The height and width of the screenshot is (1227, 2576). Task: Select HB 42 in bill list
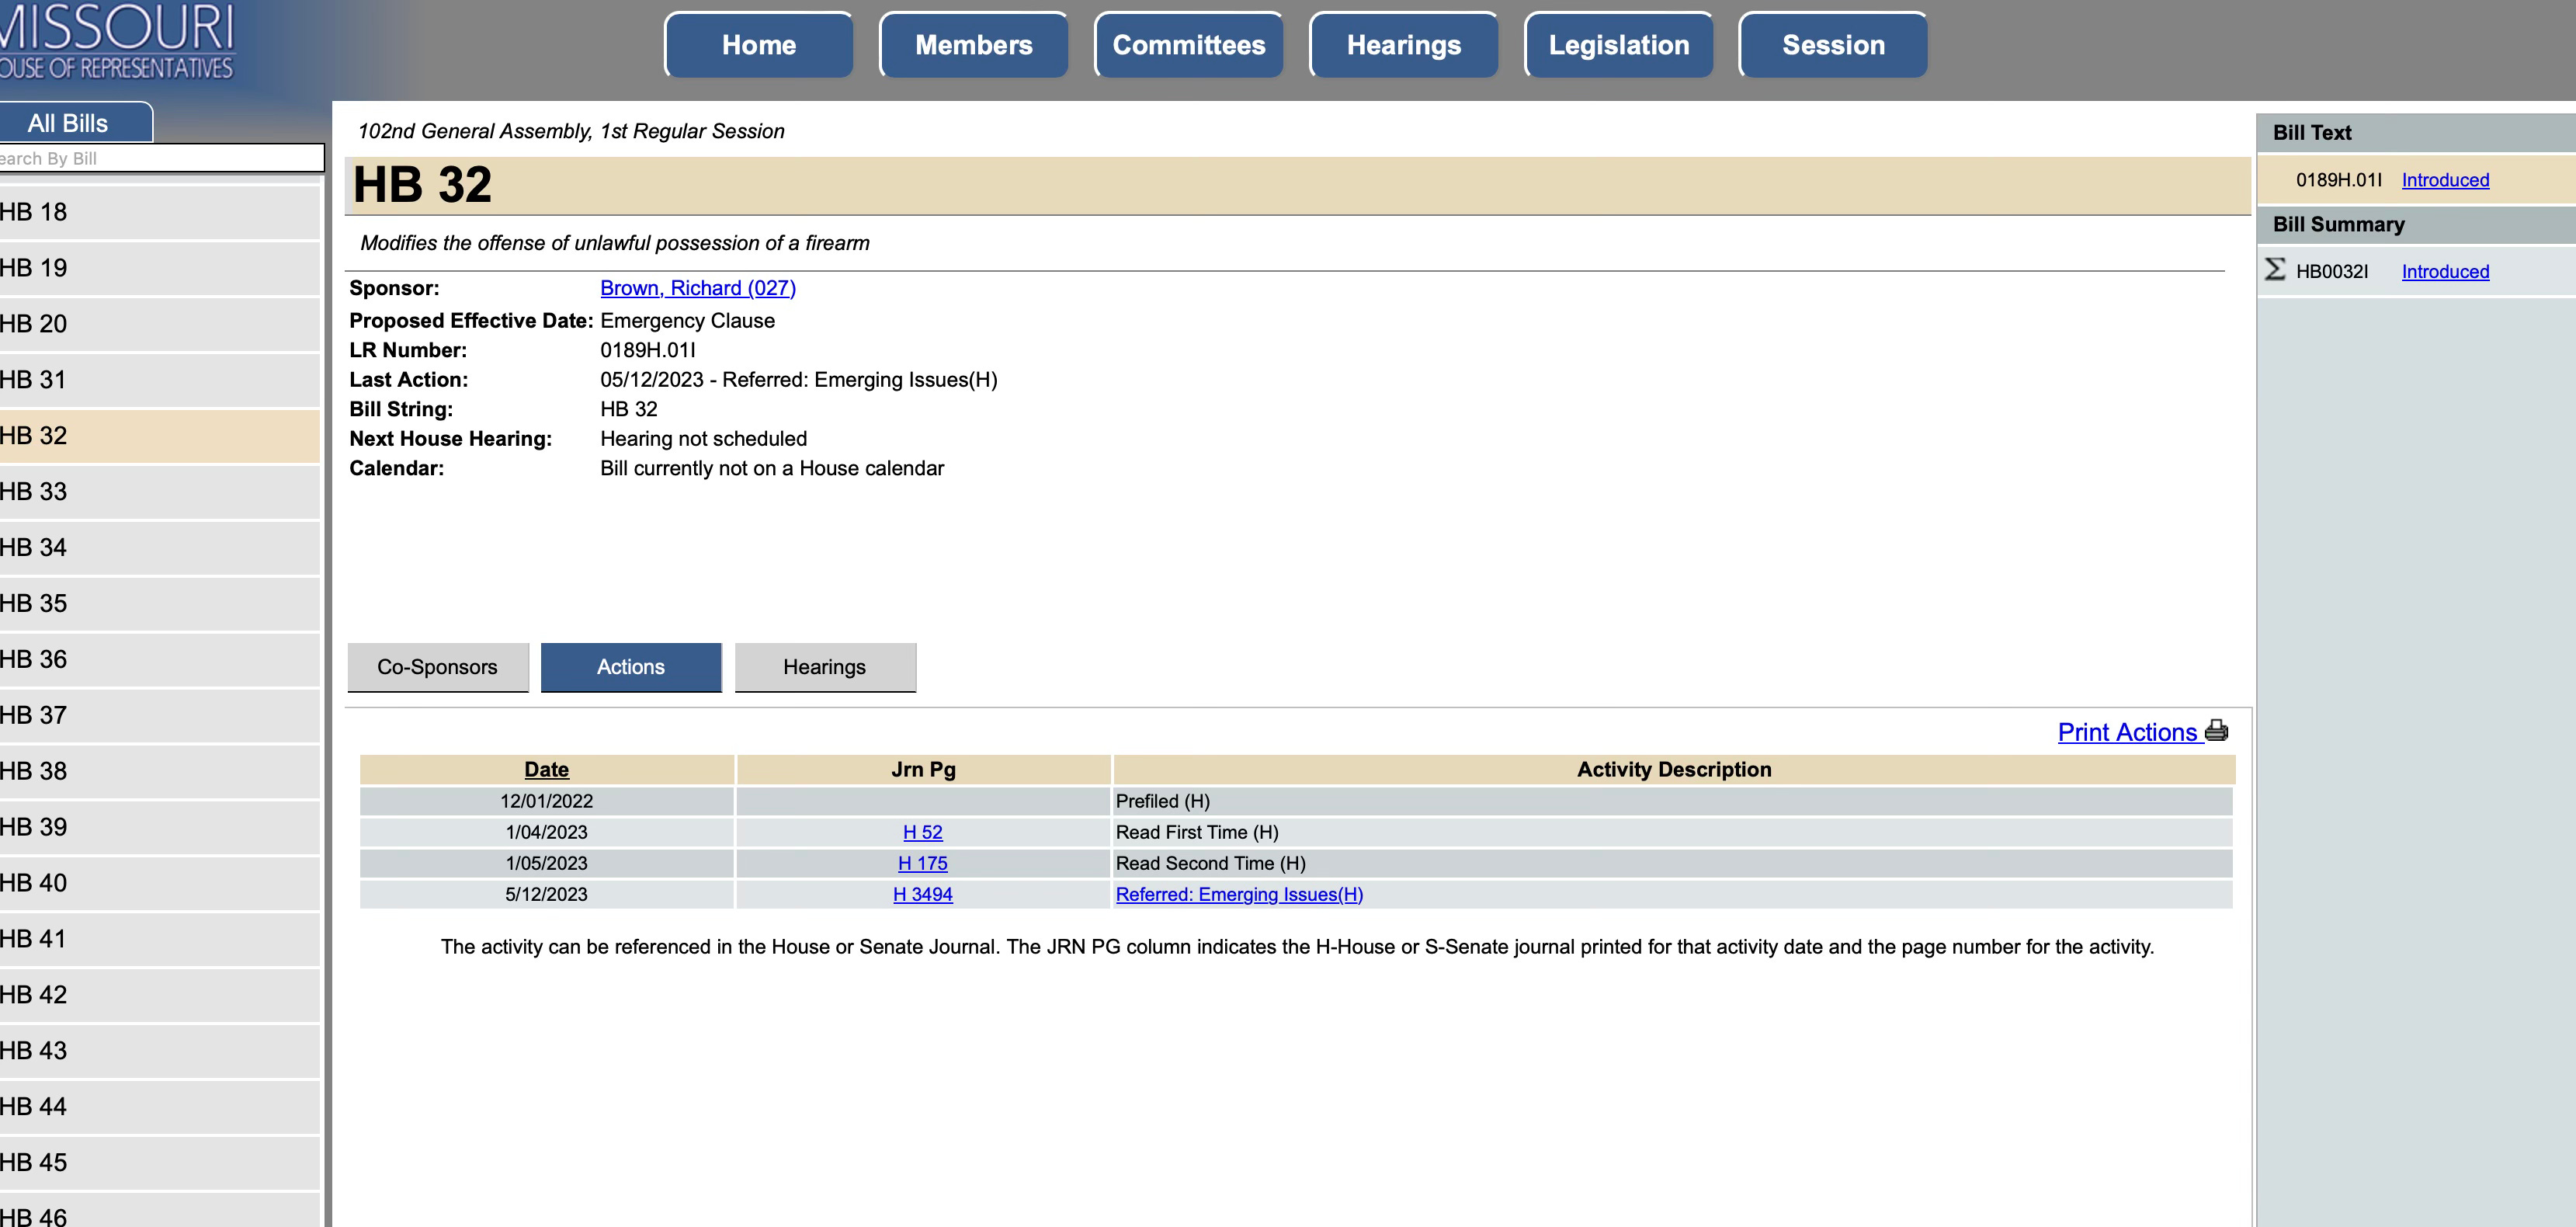(160, 995)
